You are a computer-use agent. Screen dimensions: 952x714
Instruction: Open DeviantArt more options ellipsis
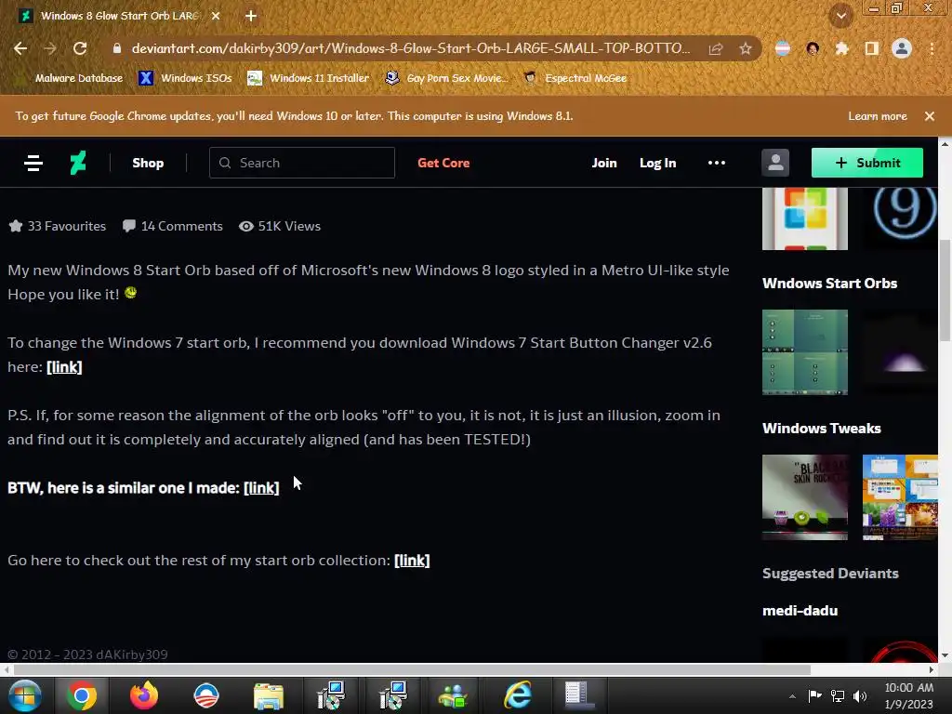[x=717, y=163]
